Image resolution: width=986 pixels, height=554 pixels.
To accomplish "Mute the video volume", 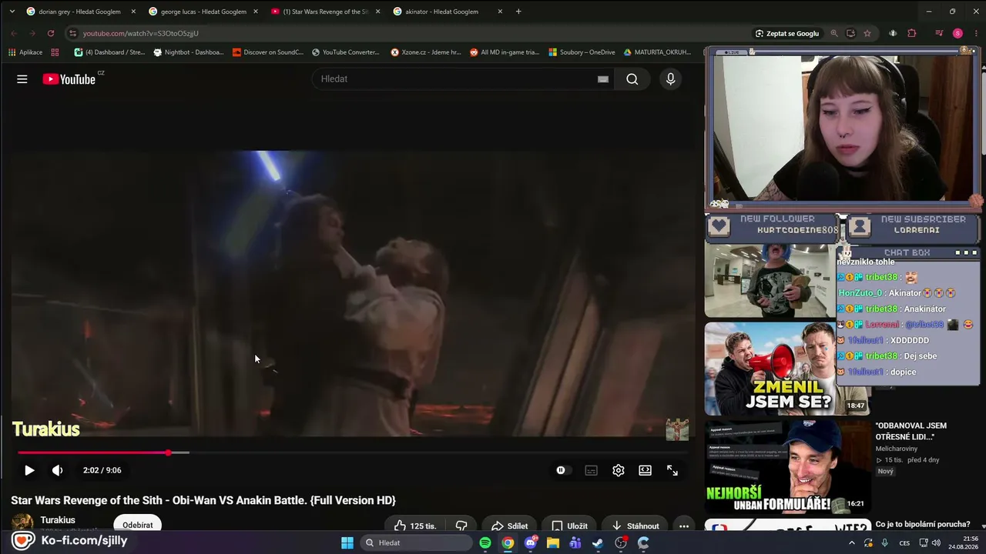I will [57, 470].
